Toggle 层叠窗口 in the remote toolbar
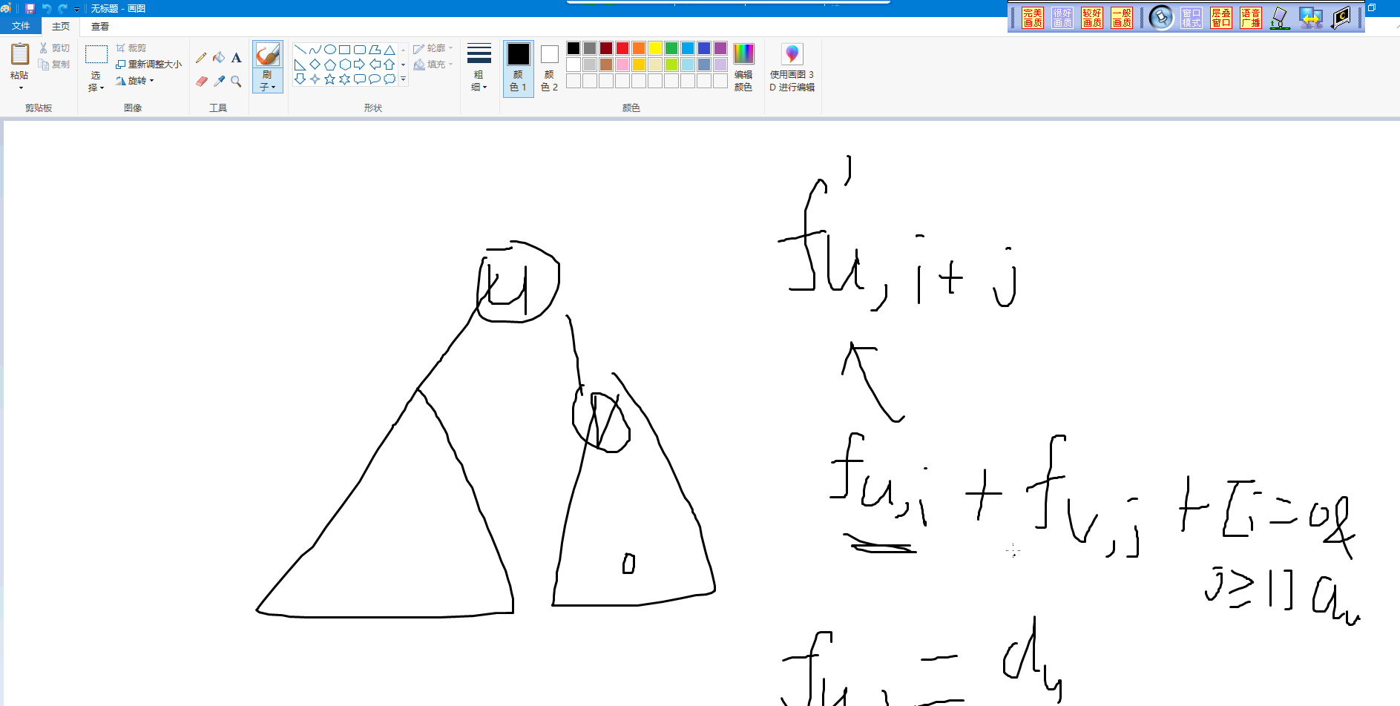The height and width of the screenshot is (706, 1400). coord(1221,18)
